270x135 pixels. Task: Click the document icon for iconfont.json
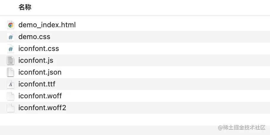[11, 73]
